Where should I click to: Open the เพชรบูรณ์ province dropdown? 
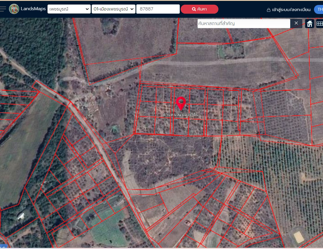[69, 9]
